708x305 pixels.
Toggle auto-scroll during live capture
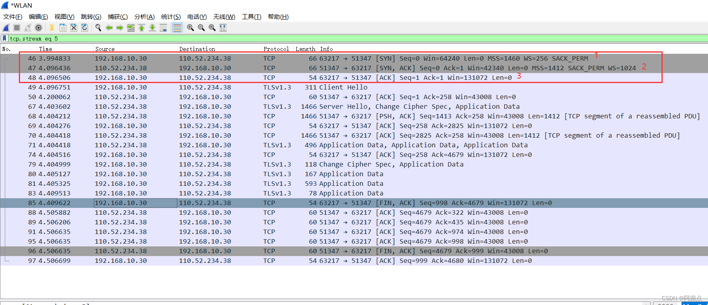163,28
